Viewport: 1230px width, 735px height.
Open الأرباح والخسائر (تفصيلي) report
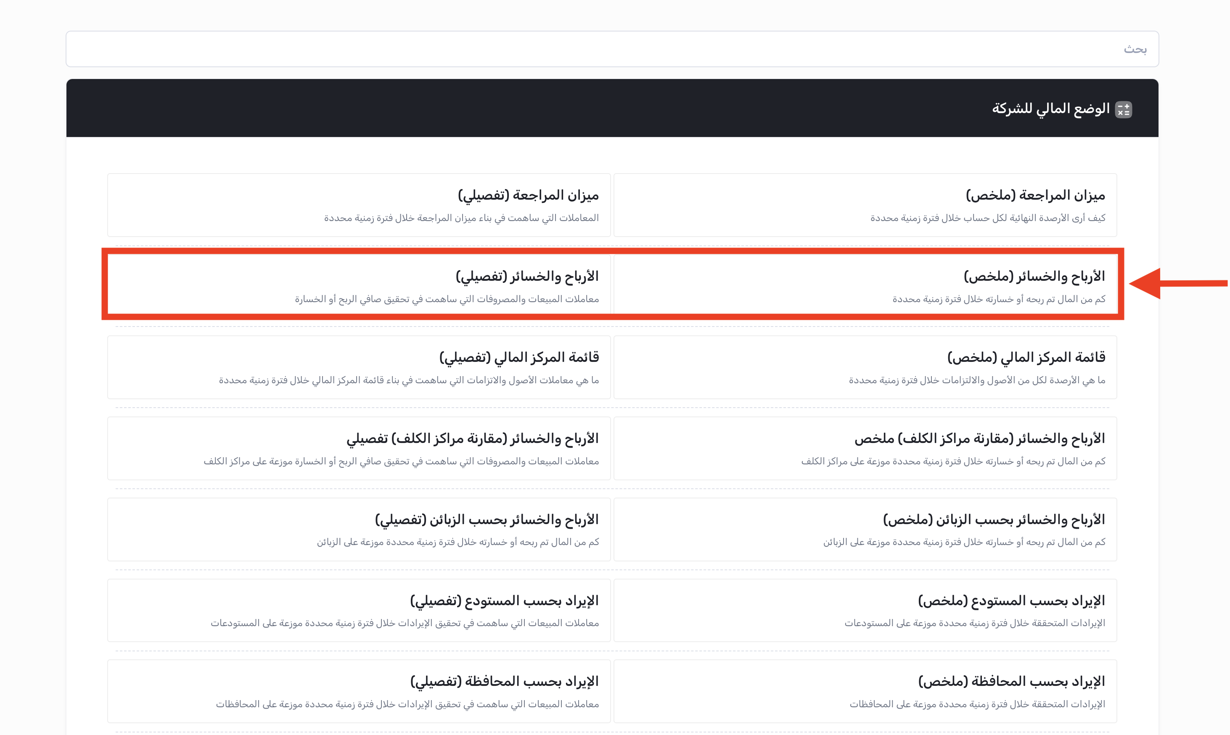(x=527, y=277)
